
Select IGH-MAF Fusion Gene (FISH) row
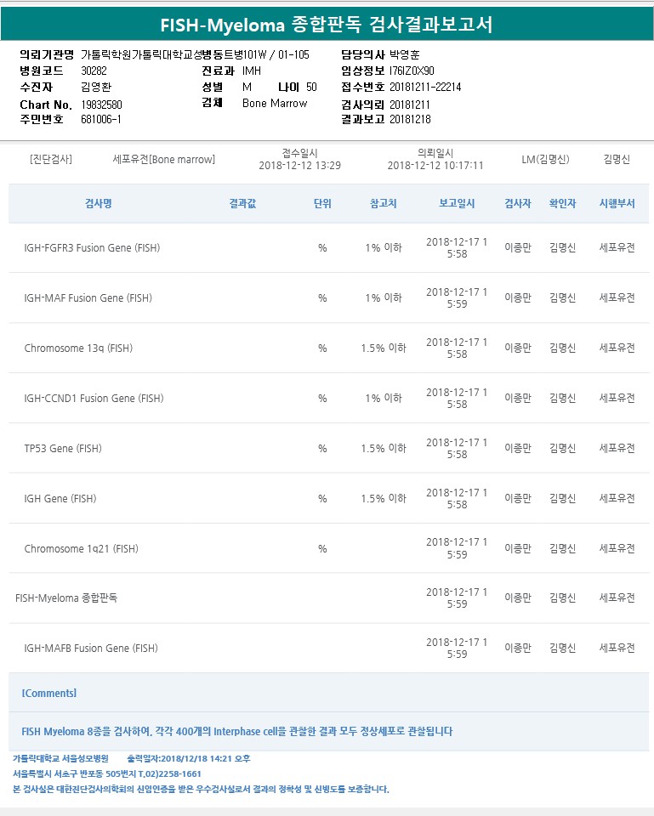point(87,298)
